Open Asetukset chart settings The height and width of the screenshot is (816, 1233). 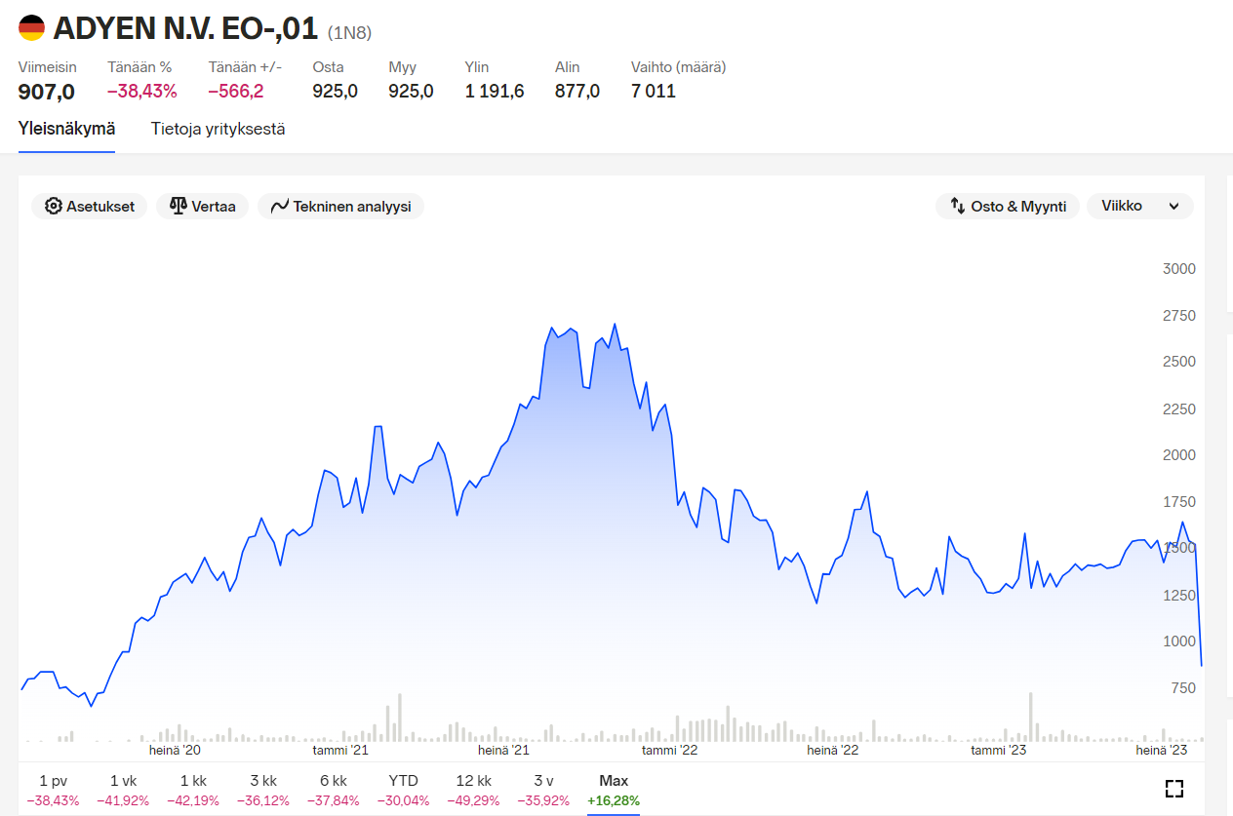tap(90, 207)
